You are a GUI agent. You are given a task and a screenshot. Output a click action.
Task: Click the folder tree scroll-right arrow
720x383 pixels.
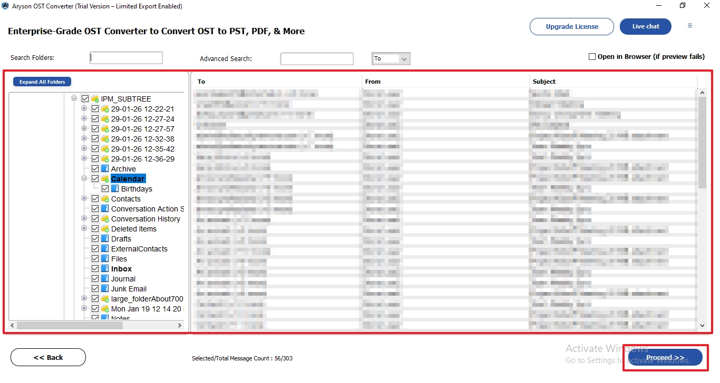coord(180,326)
